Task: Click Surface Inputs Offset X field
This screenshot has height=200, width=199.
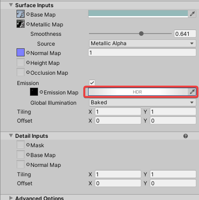Action: [118, 120]
